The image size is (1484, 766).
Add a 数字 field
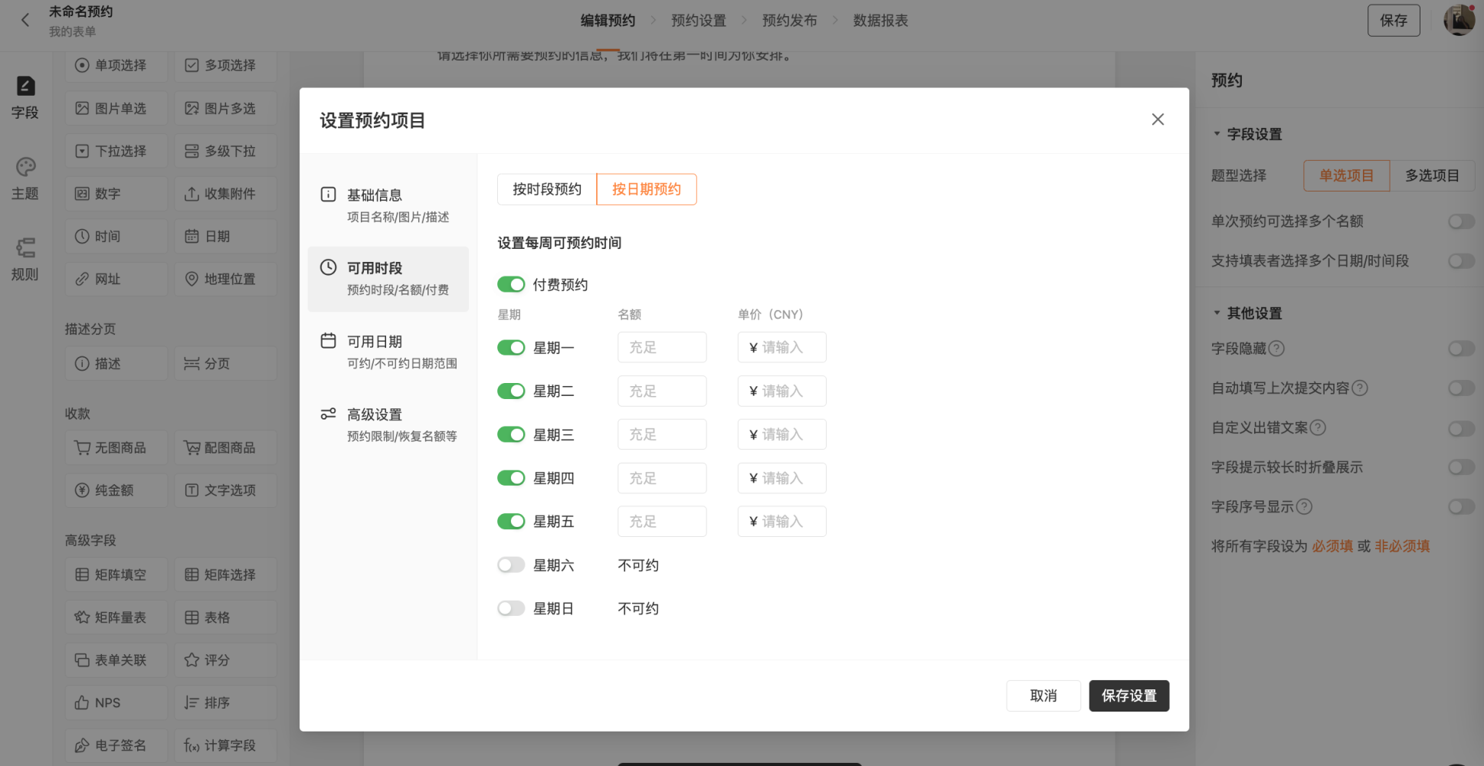point(116,194)
